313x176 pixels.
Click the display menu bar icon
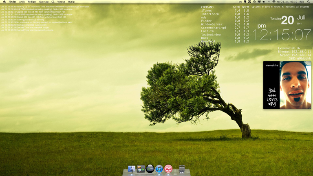click(x=259, y=2)
